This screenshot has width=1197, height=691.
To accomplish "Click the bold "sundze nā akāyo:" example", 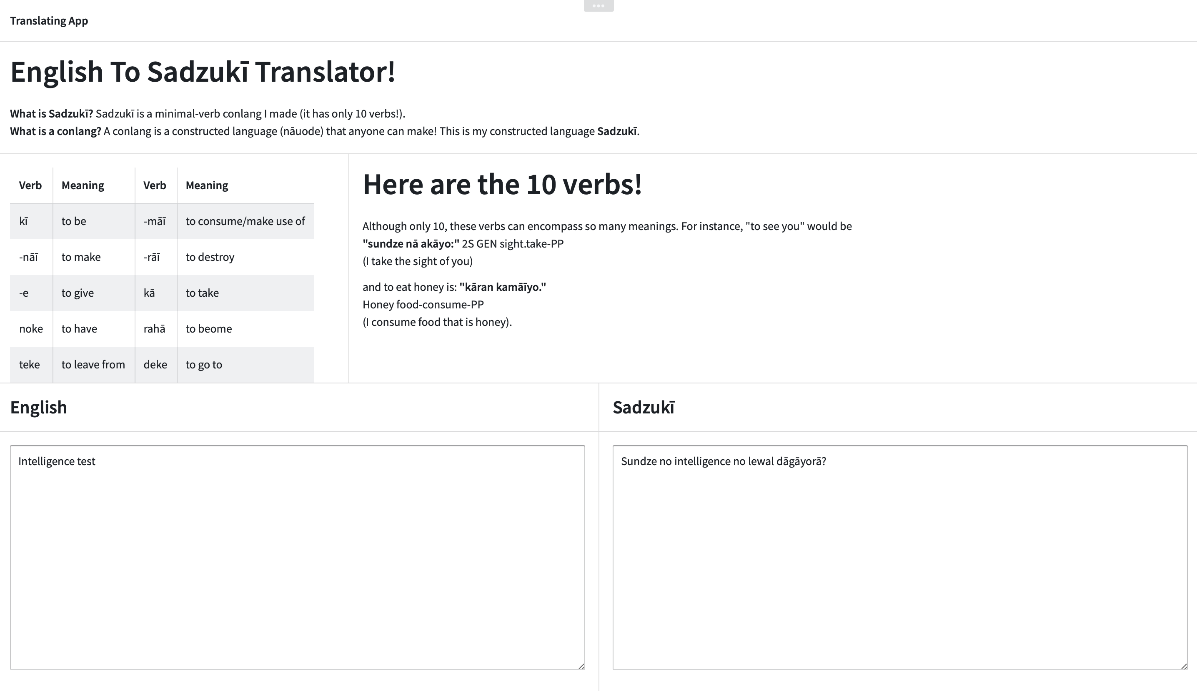I will pos(411,244).
